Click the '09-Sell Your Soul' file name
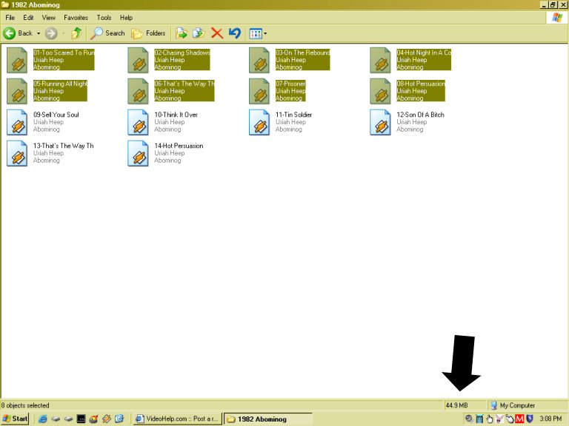The image size is (569, 426). tap(56, 115)
